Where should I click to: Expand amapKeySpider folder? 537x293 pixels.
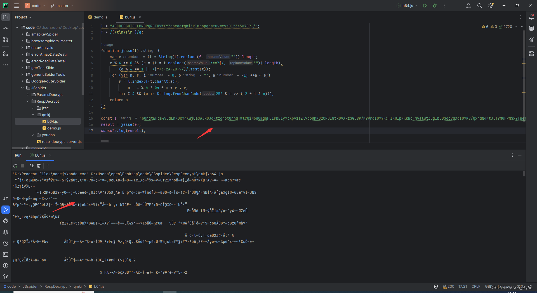tap(22, 34)
